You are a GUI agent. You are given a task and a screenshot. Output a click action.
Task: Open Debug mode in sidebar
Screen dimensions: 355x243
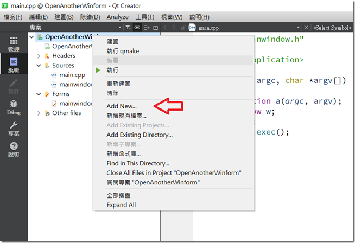[14, 107]
